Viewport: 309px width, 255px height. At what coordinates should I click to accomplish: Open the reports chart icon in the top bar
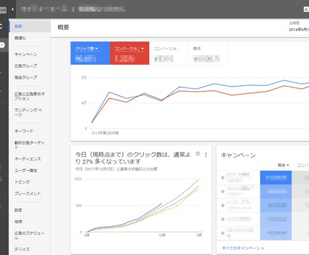tap(306, 9)
